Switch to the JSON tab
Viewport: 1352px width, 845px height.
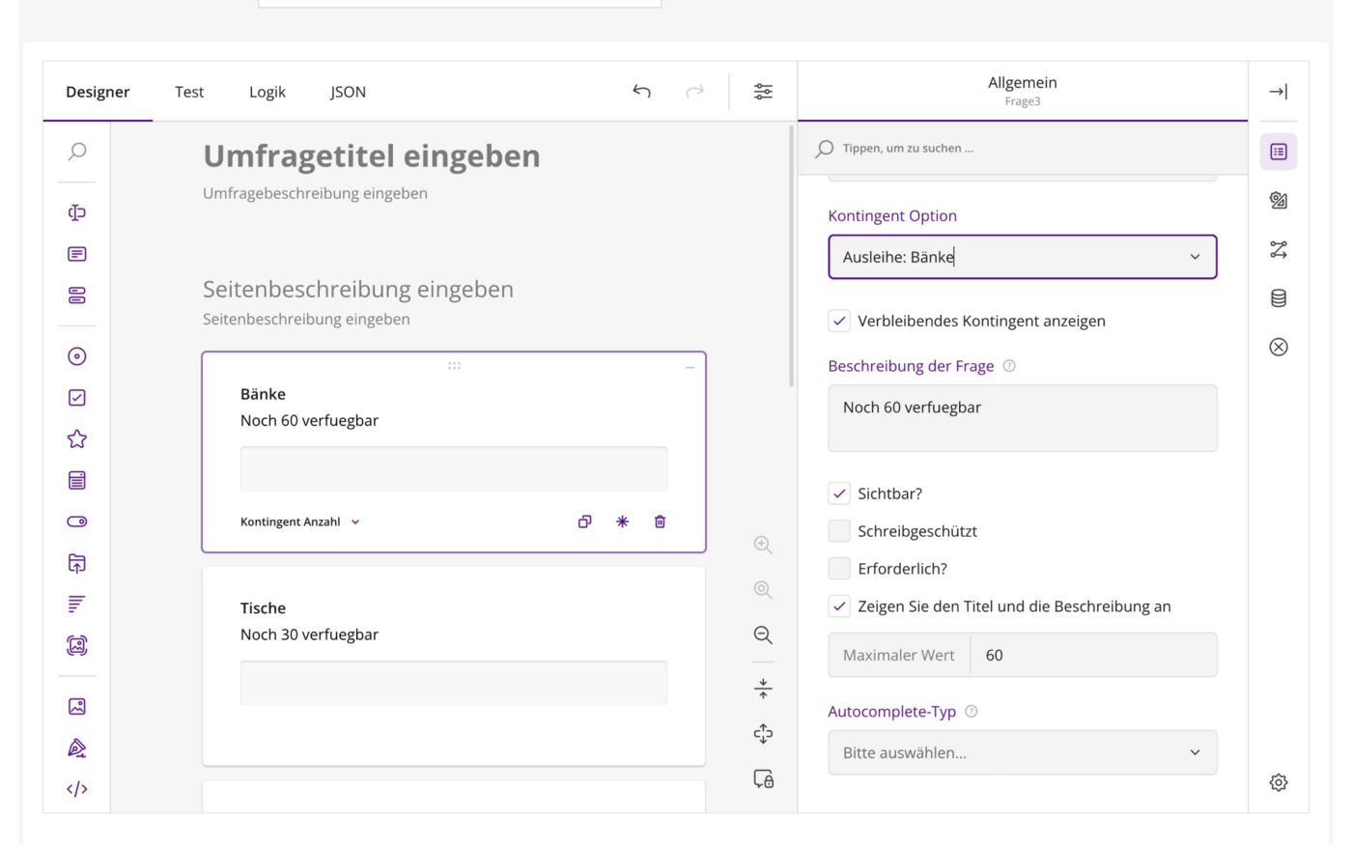(348, 92)
